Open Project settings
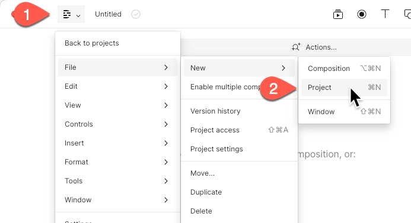This screenshot has width=411, height=223. pyautogui.click(x=216, y=149)
